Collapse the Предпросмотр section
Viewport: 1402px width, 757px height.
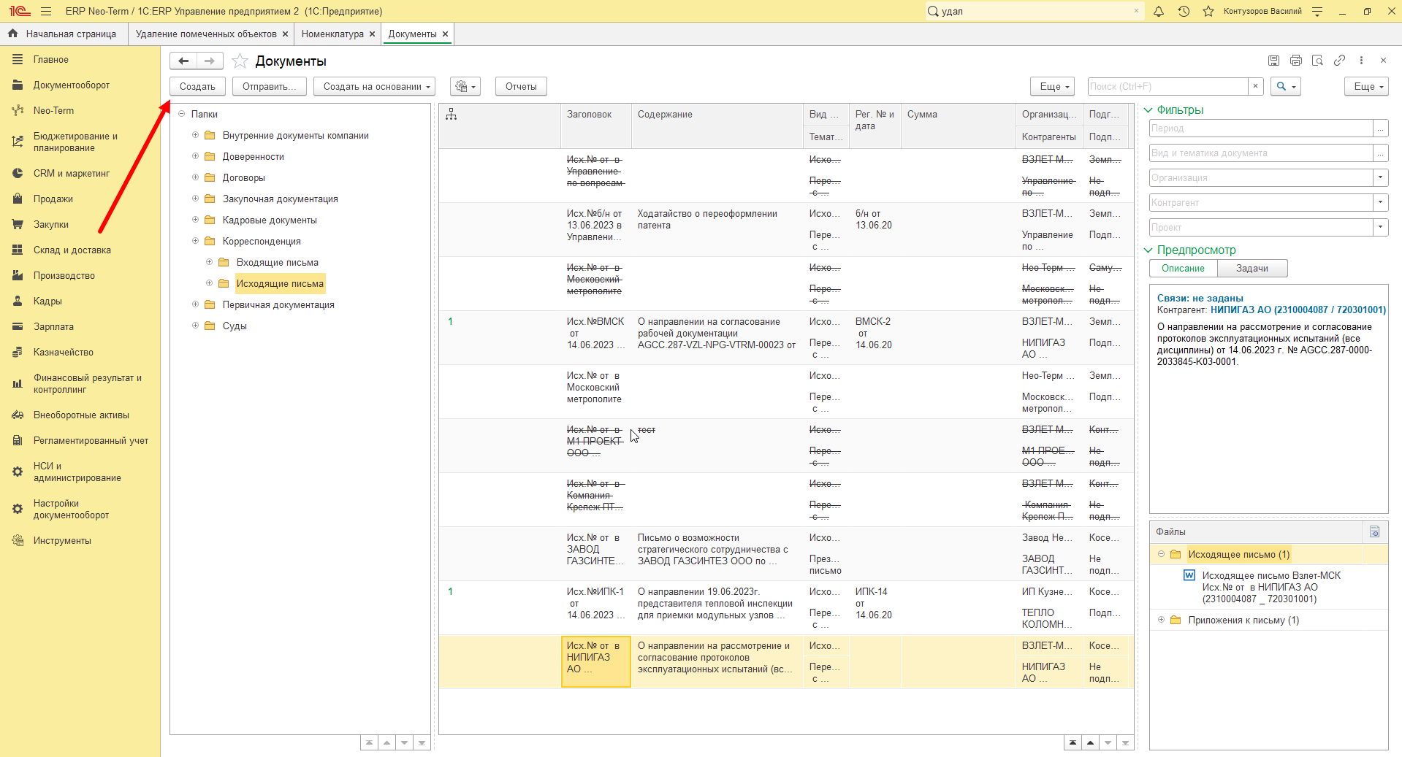click(1148, 250)
